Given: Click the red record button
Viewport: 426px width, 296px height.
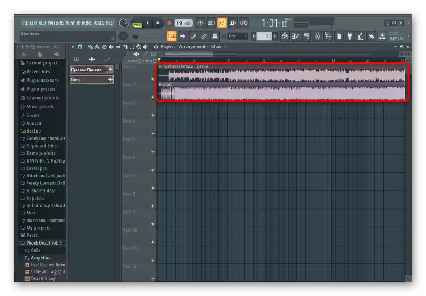Looking at the screenshot, I should 169,23.
